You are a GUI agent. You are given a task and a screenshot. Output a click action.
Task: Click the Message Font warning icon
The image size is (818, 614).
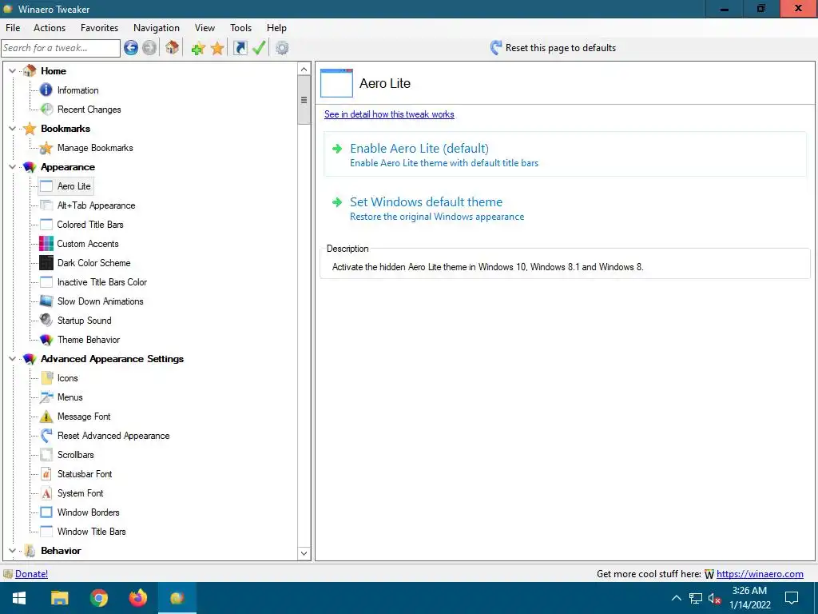[46, 416]
